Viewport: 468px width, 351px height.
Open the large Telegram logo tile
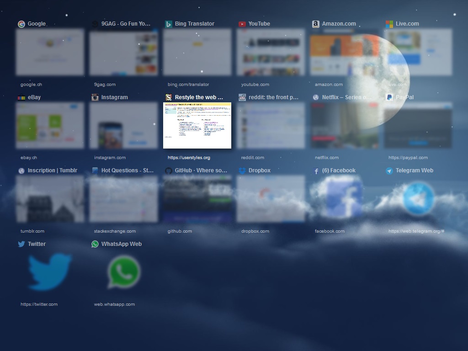click(x=418, y=198)
